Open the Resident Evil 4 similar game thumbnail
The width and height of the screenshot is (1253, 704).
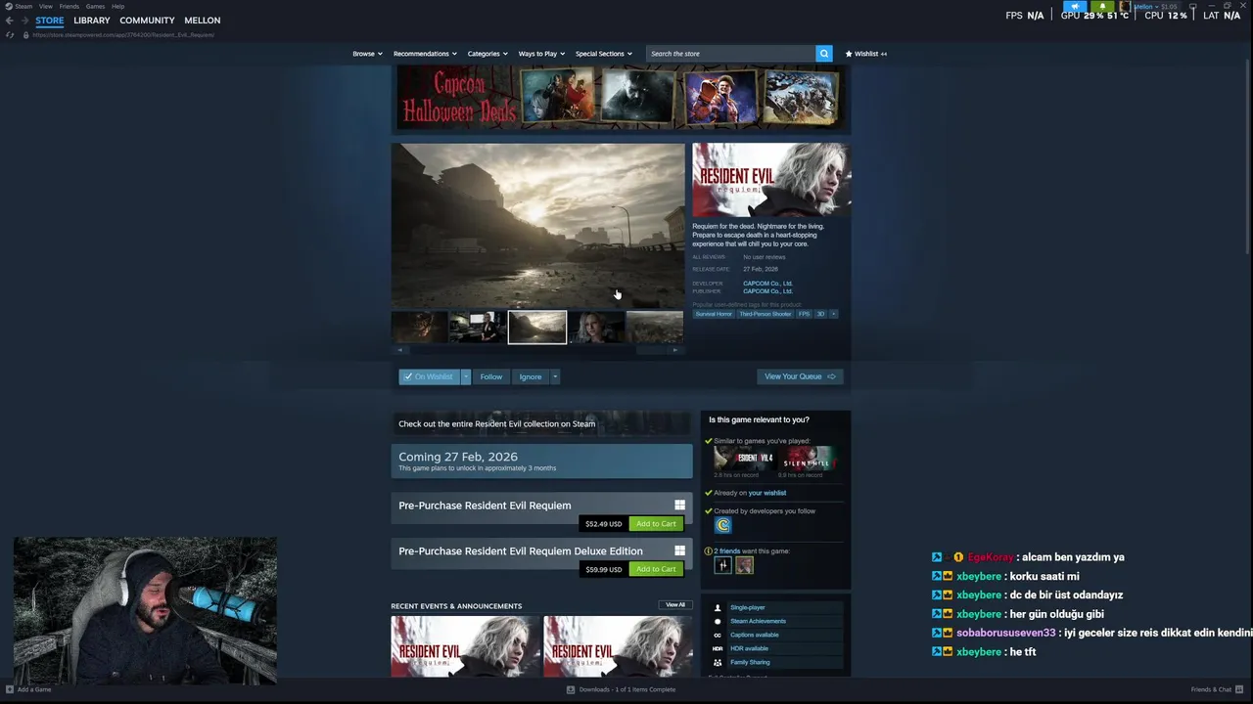pyautogui.click(x=743, y=459)
